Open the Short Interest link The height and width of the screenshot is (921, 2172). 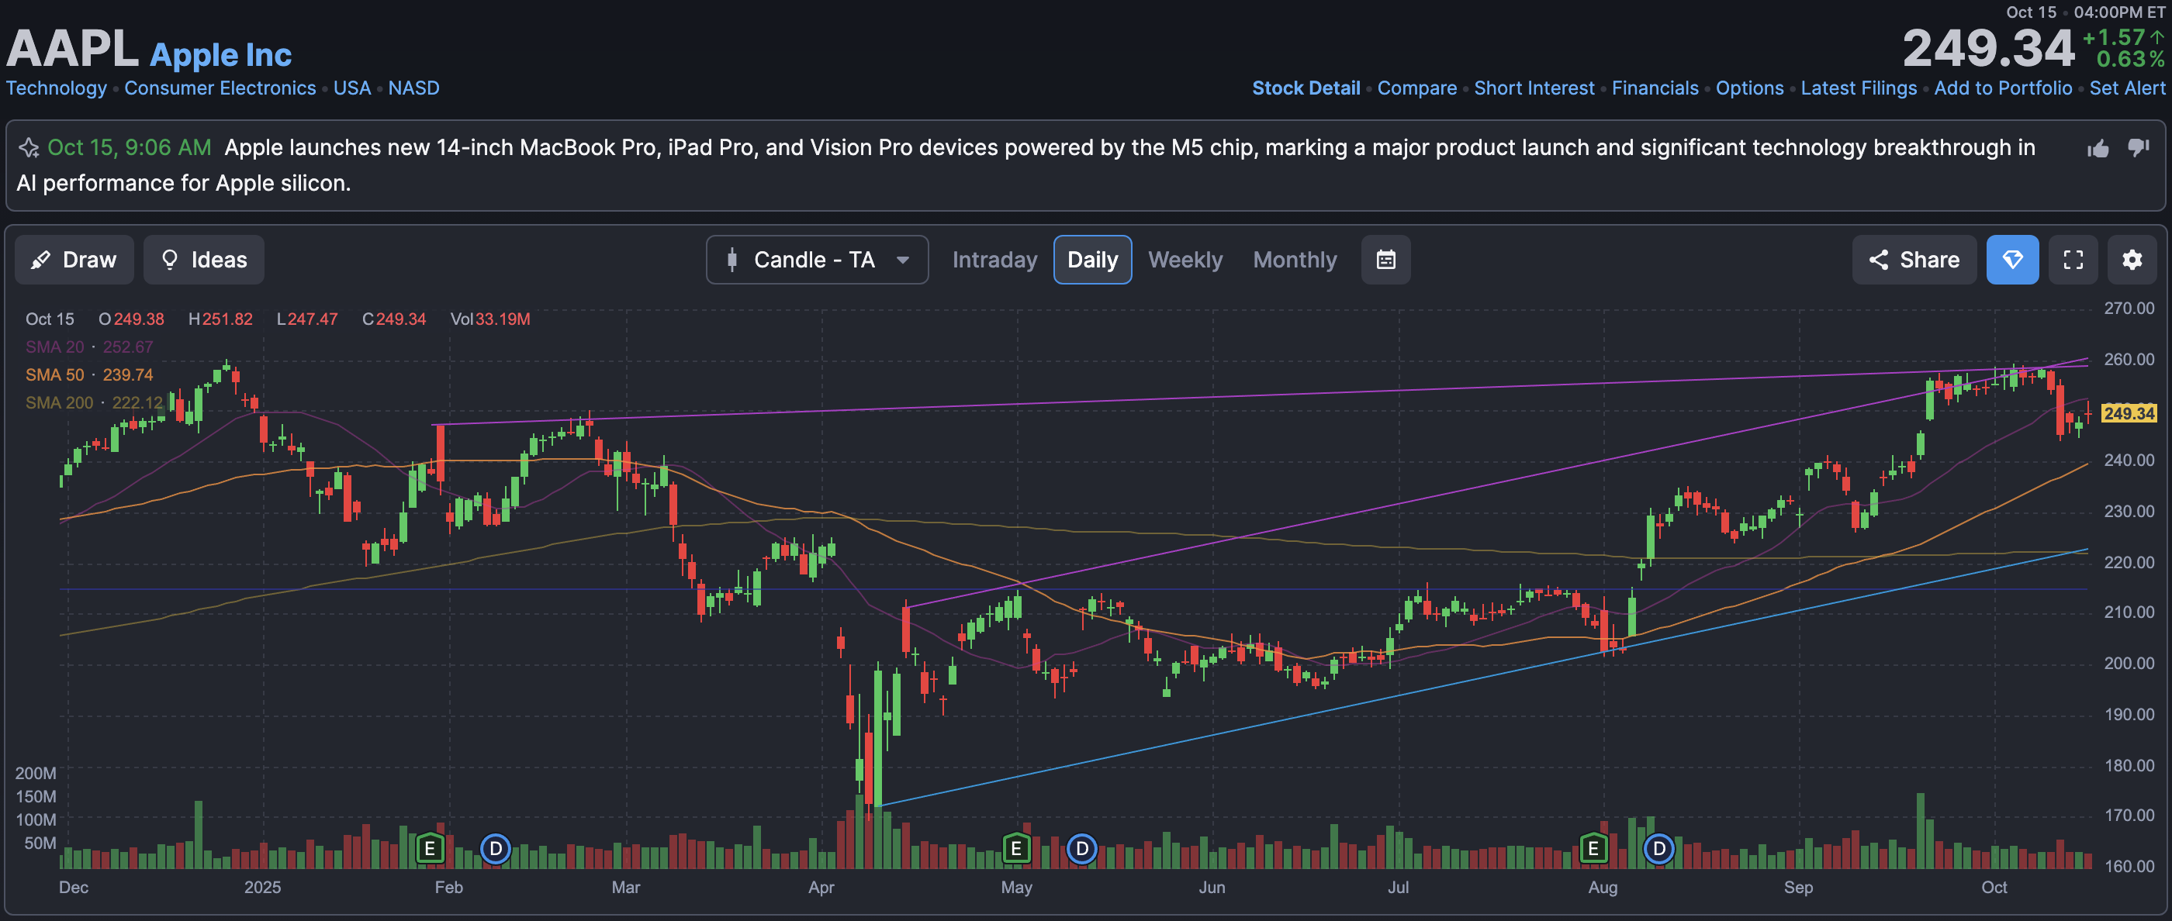pos(1533,88)
